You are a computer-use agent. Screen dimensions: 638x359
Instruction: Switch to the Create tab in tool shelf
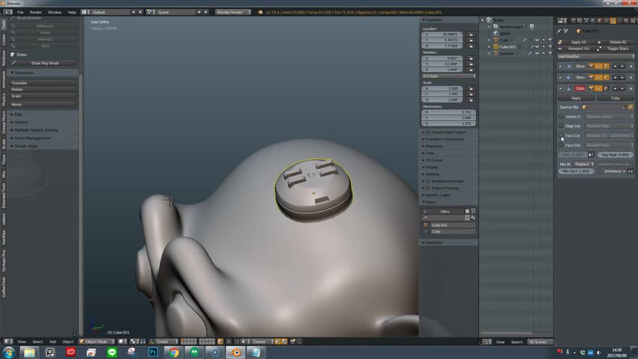4,40
